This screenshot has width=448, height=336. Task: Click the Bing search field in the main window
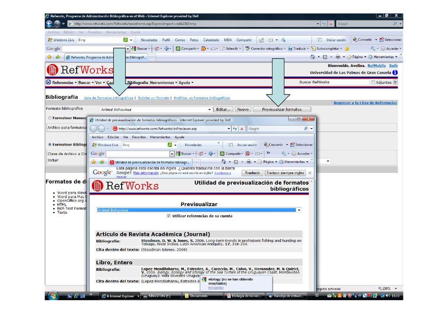coord(100,40)
